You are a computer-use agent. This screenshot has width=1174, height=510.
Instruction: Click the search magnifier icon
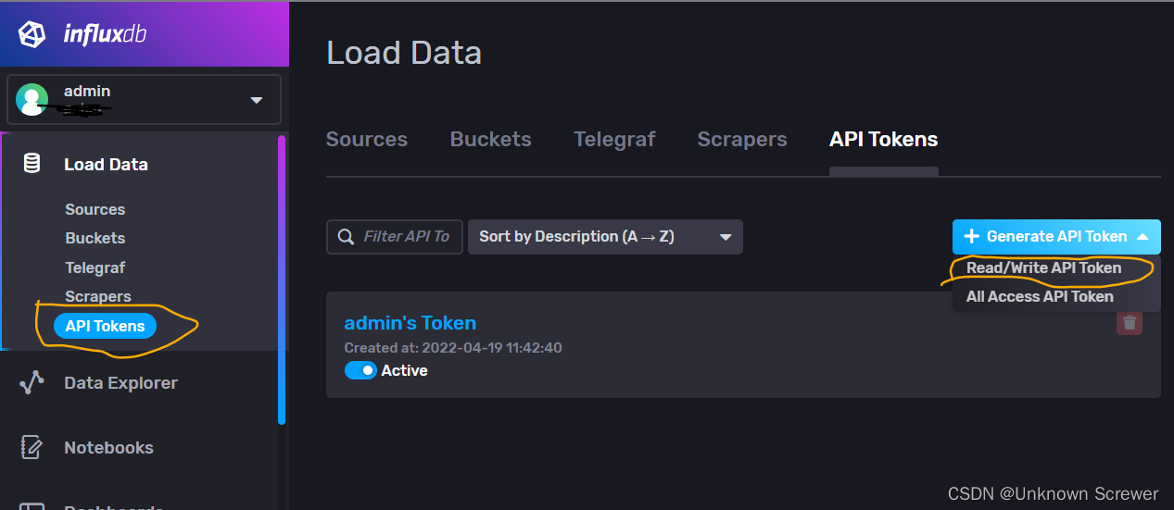click(x=347, y=237)
